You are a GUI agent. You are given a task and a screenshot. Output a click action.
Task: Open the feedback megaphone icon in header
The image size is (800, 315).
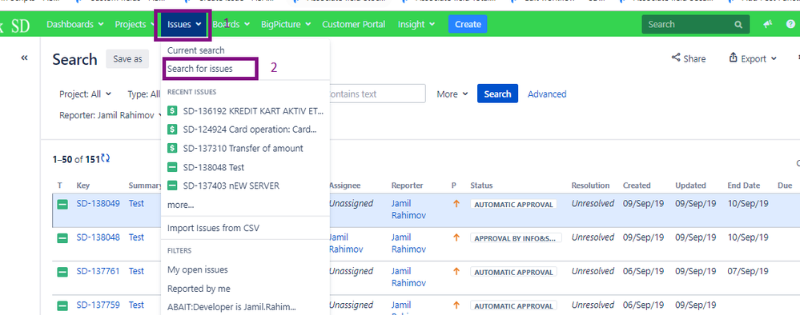(767, 24)
